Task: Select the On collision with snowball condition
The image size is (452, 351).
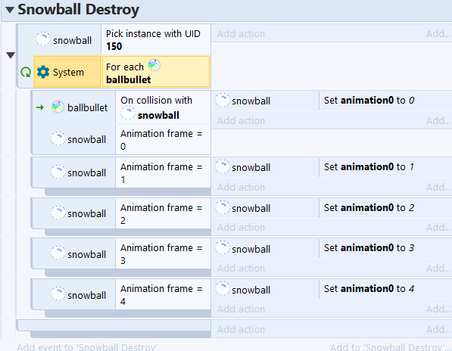Action: point(163,107)
